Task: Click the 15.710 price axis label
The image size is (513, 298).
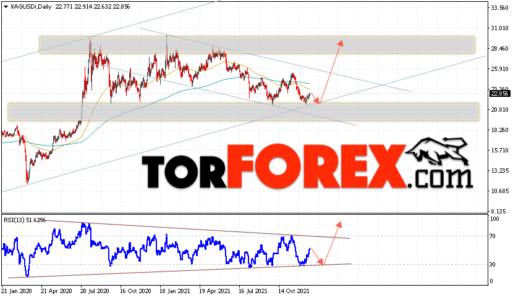Action: pos(499,151)
